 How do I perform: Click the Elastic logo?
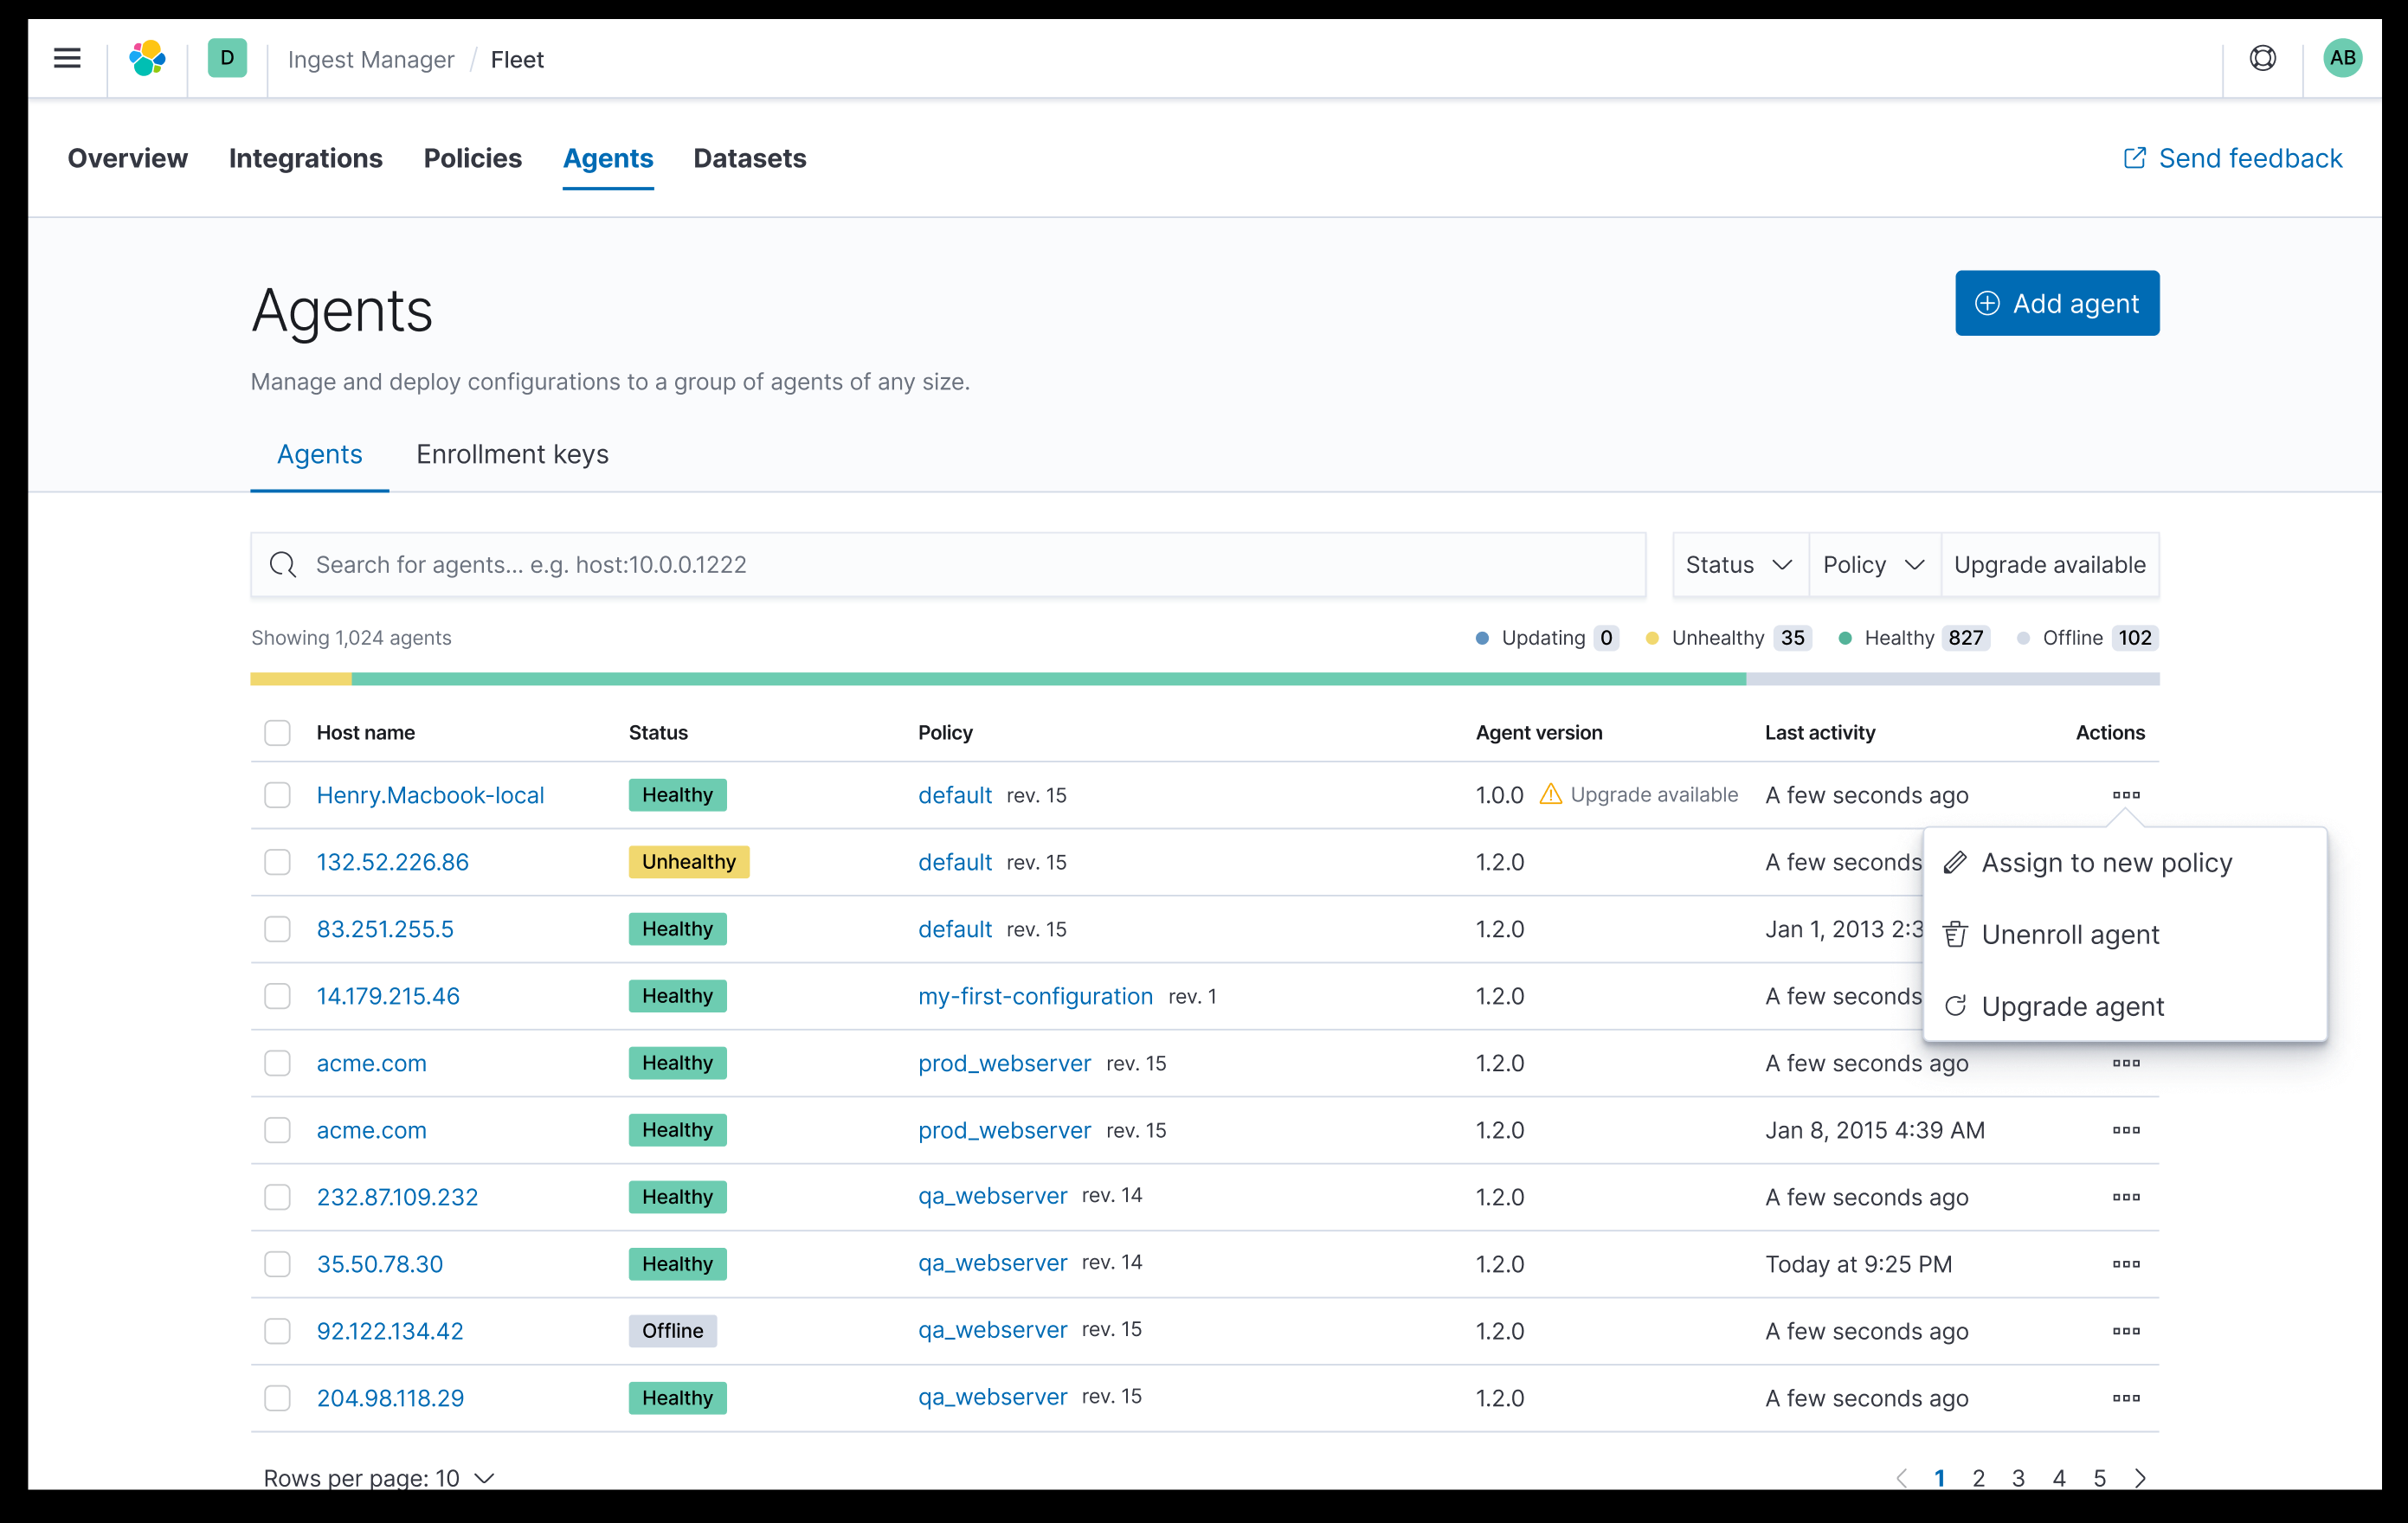147,58
